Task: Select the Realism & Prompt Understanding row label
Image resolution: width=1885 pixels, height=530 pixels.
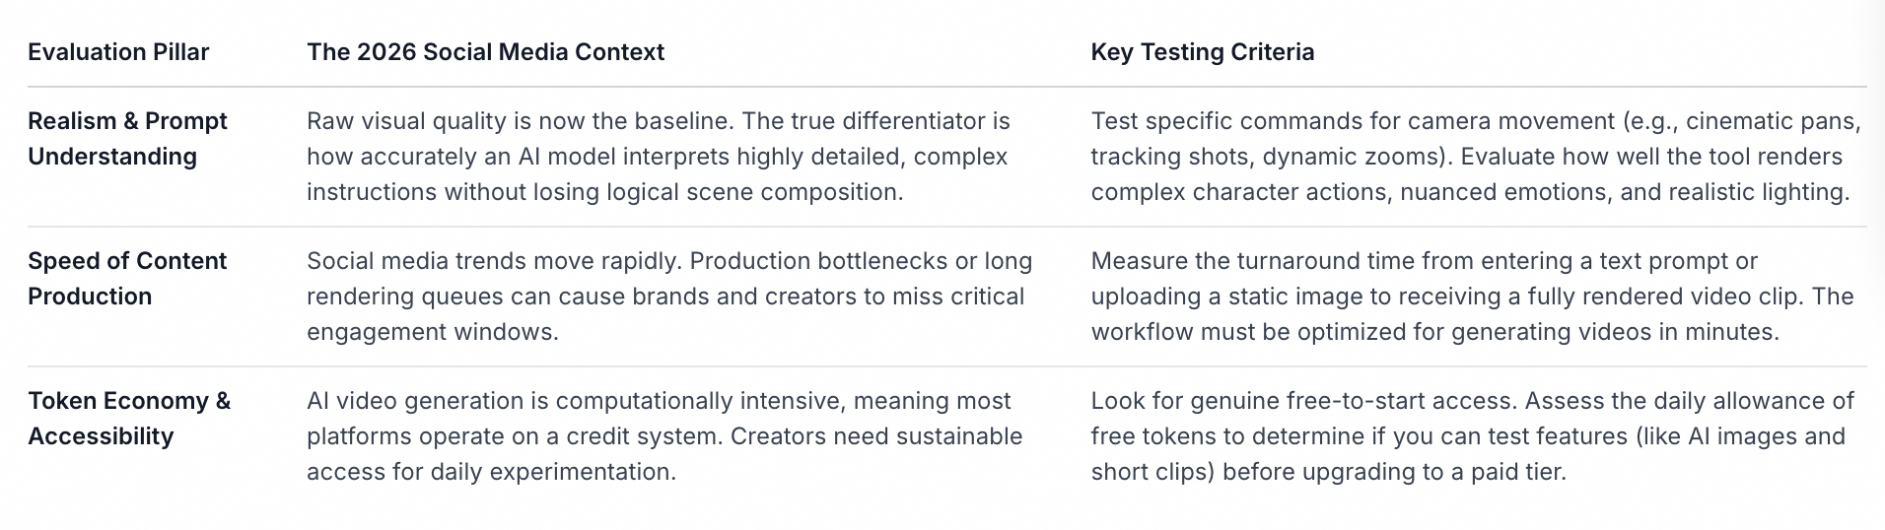Action: (127, 139)
